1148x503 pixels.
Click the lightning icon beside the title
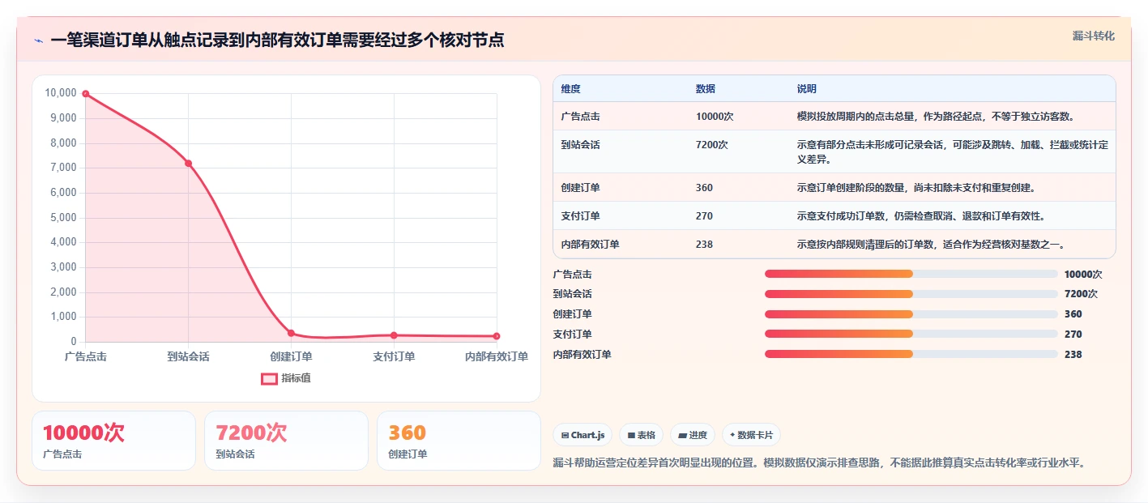click(38, 40)
